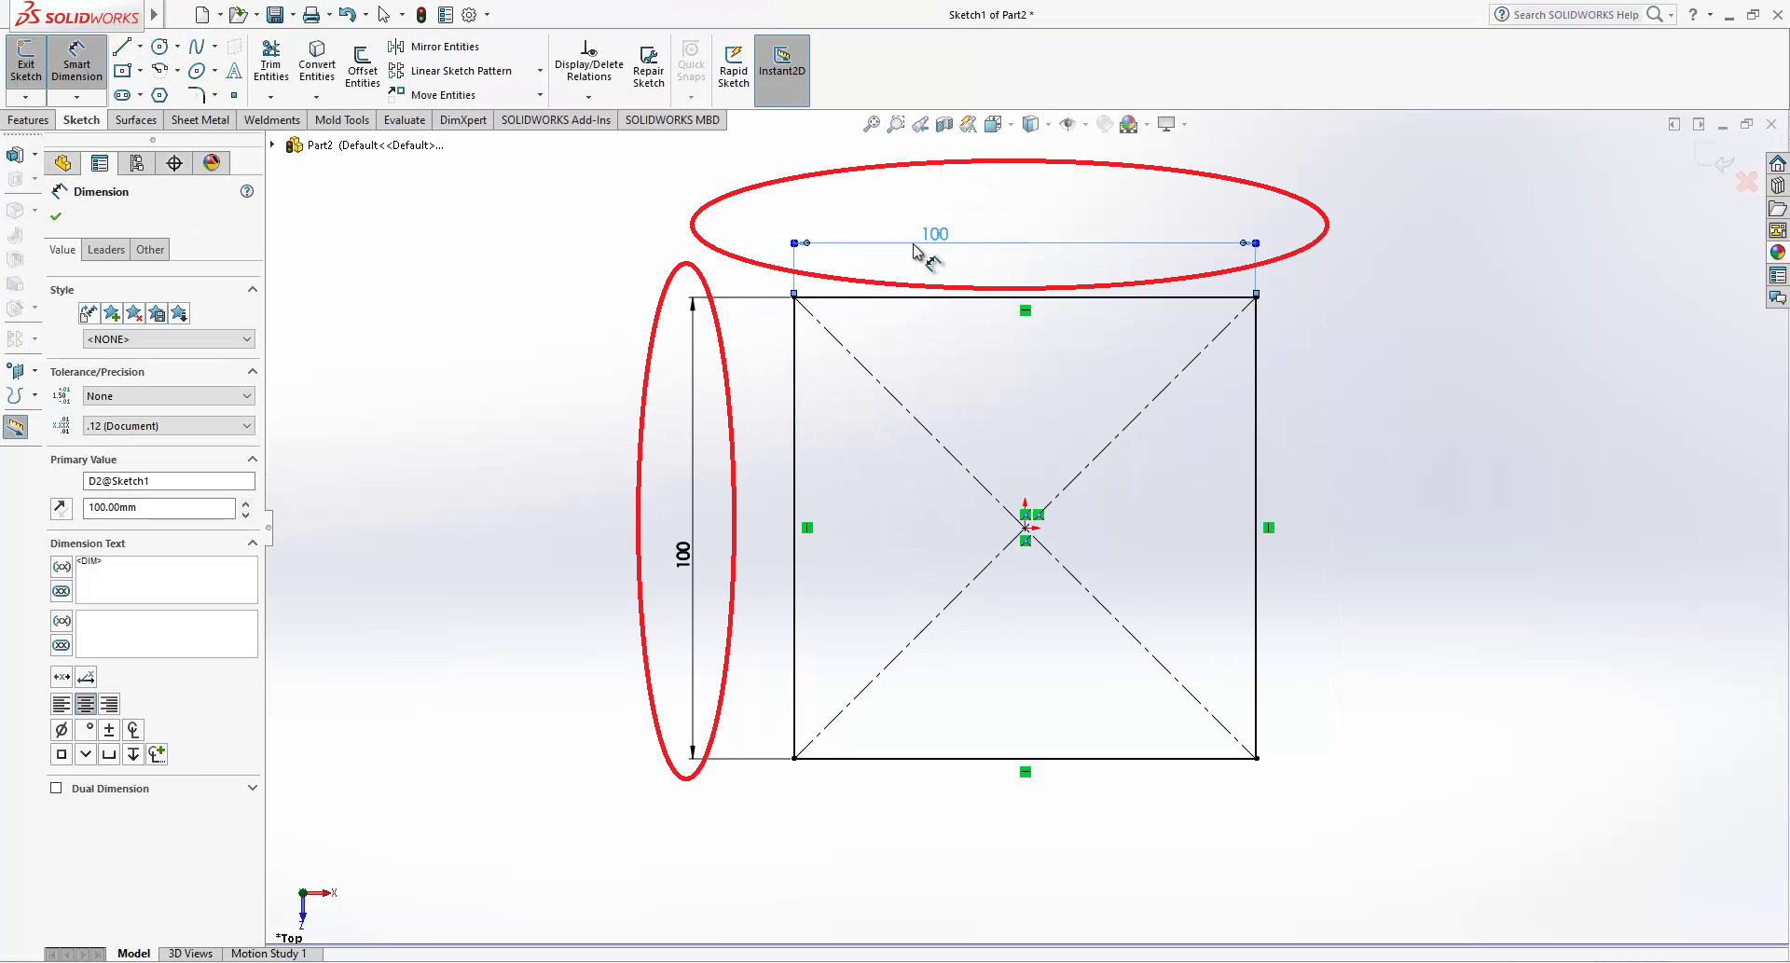Select center justify text alignment

click(85, 705)
